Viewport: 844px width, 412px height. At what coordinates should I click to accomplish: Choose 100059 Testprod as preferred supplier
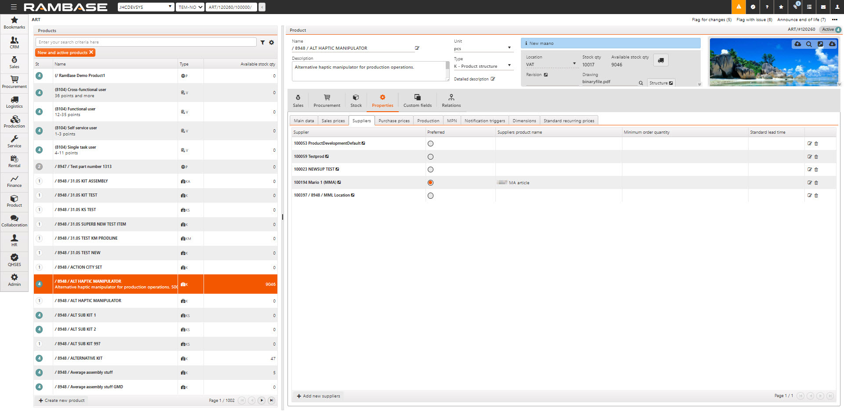430,157
